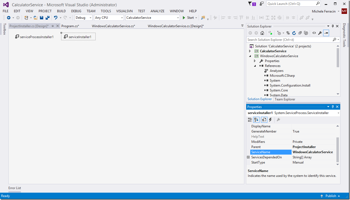Click the Undo icon in the toolbar
The width and height of the screenshot is (350, 200).
pos(56,18)
